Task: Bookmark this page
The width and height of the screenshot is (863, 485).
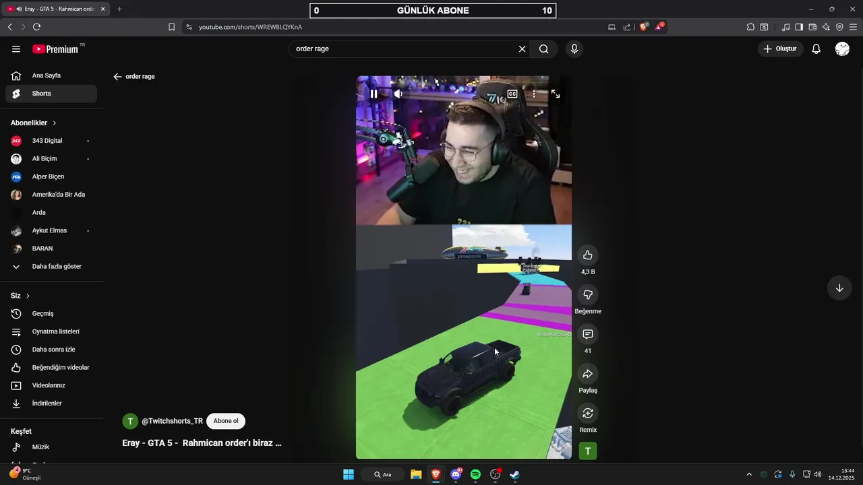Action: click(x=171, y=27)
